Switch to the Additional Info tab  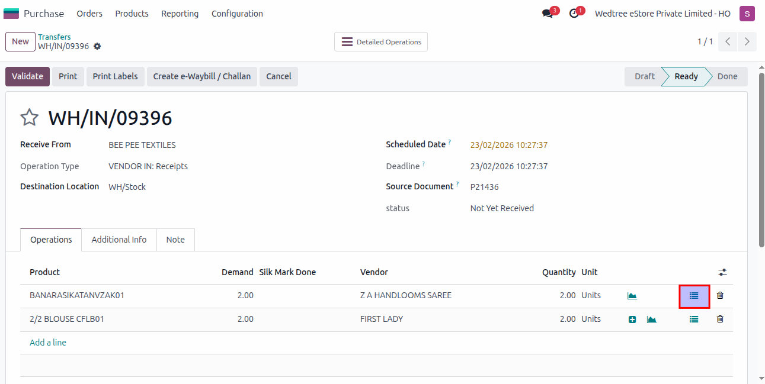(119, 240)
